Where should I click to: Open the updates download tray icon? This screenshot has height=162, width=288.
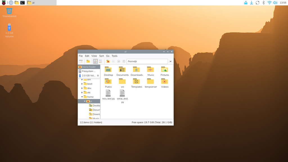pos(251,3)
